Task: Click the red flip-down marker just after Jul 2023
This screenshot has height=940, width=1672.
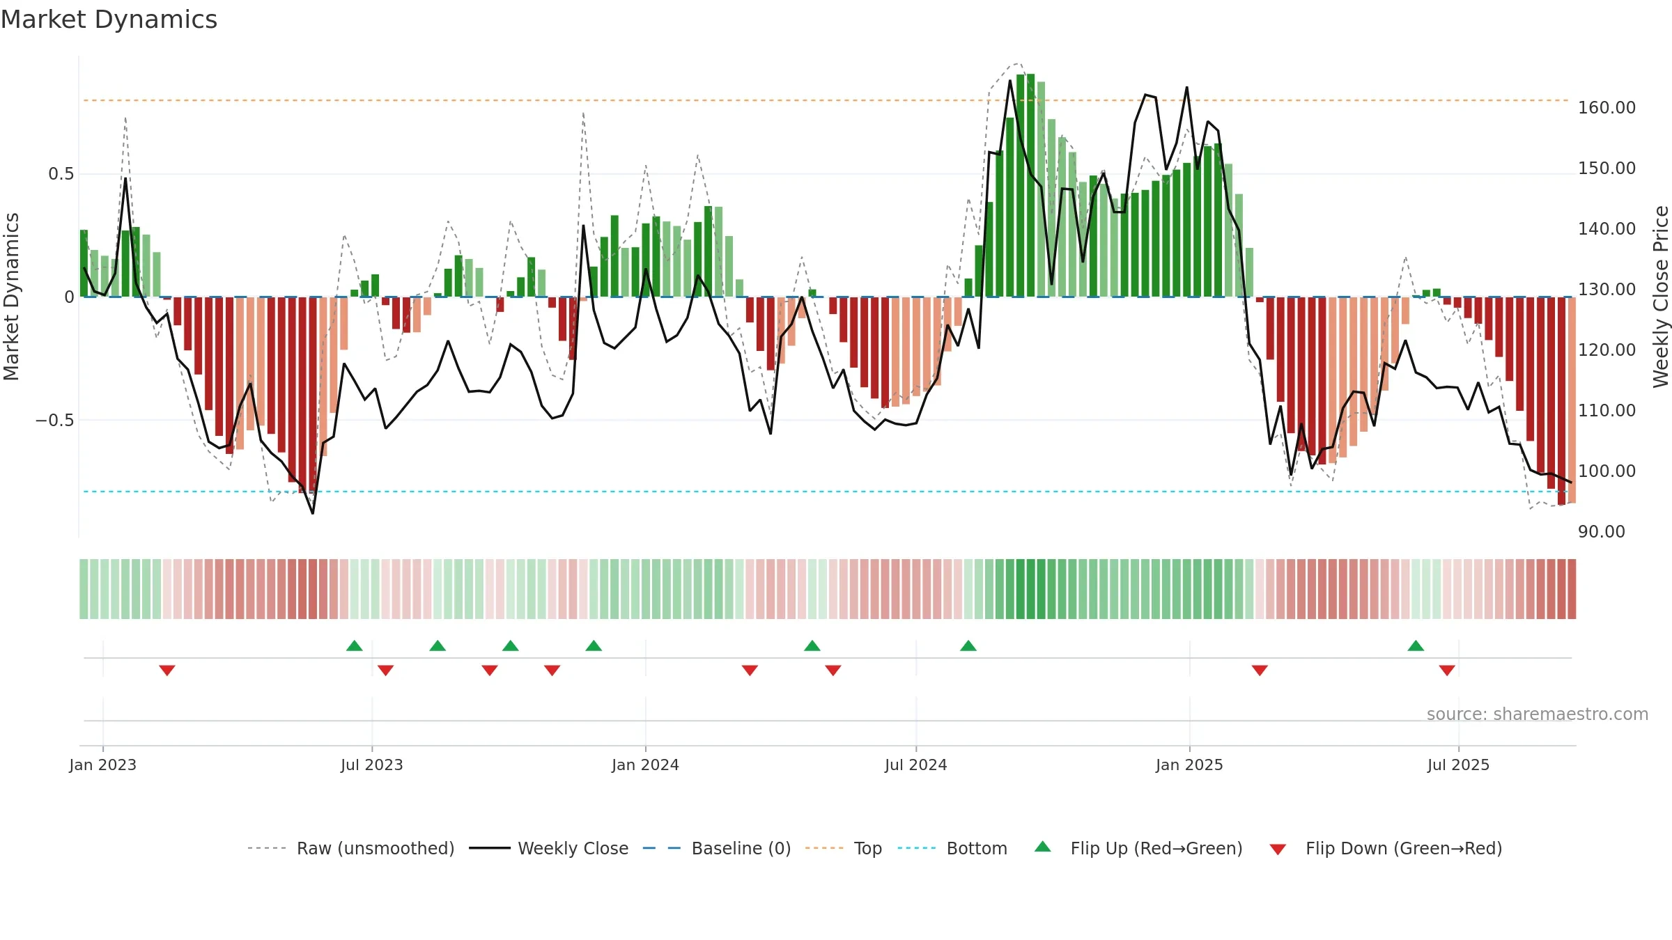Action: (386, 670)
